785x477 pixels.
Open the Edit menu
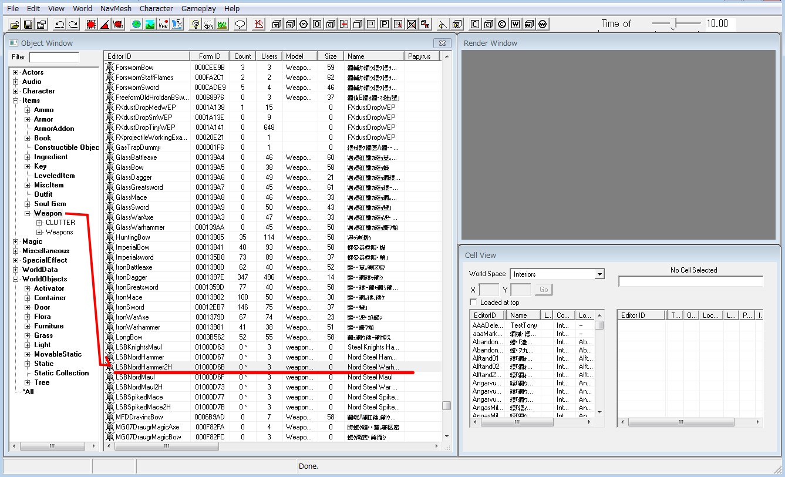tap(33, 8)
